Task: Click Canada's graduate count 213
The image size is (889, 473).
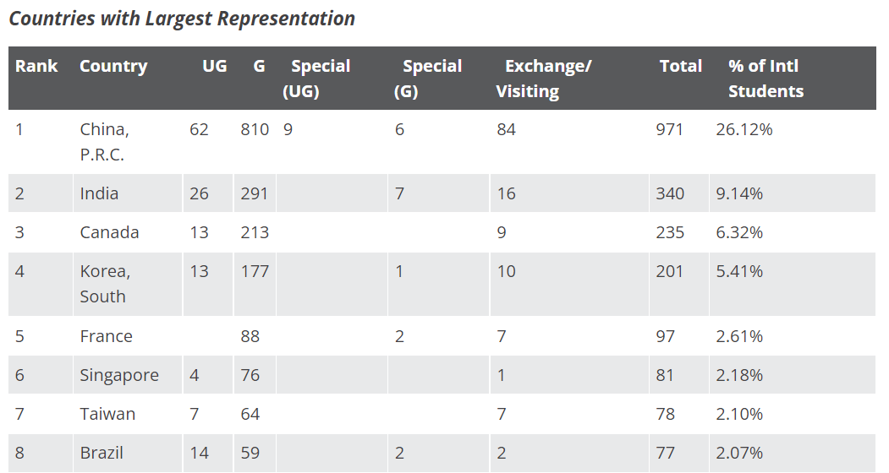Action: (255, 232)
